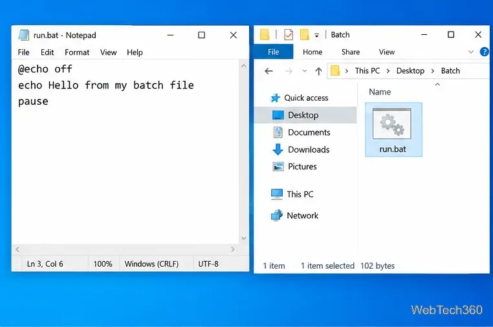Viewport: 493px width, 327px height.
Task: Click the Notepad horizontal scroll right arrow
Action: [233, 249]
